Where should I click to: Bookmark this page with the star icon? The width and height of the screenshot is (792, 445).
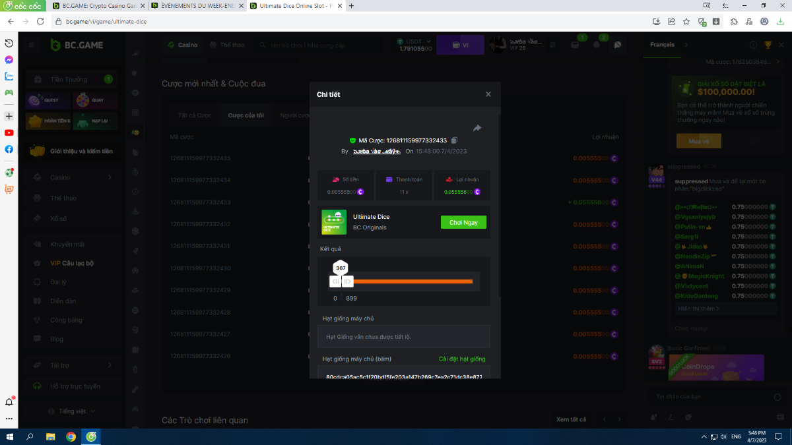click(x=686, y=21)
